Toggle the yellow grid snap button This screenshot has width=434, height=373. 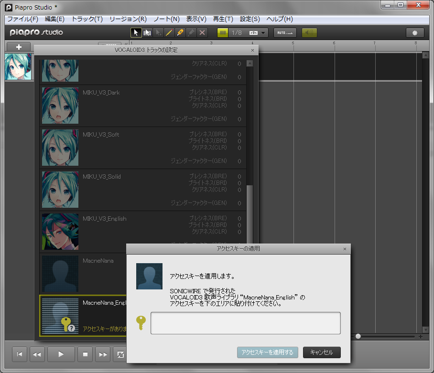pos(223,32)
